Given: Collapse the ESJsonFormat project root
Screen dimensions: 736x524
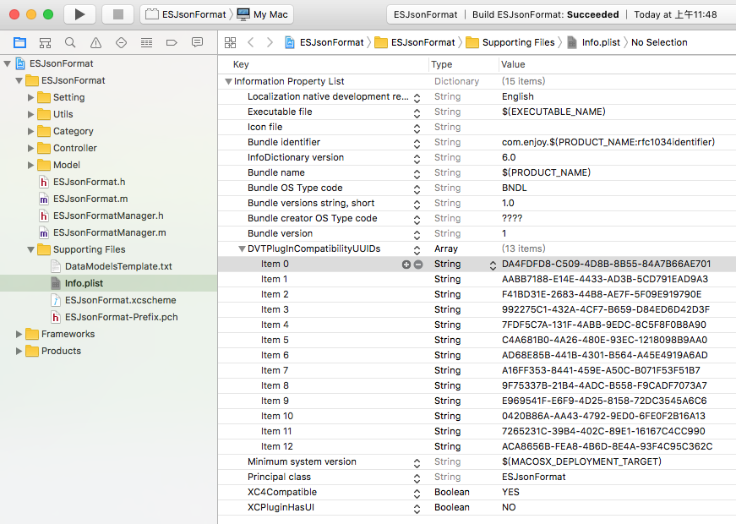Looking at the screenshot, I should point(7,63).
